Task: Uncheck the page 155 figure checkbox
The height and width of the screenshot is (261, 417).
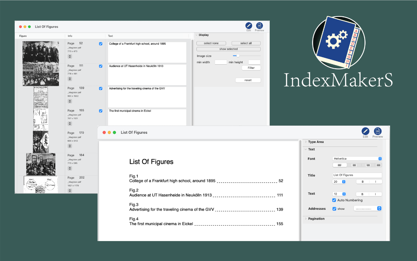Action: pos(101,111)
